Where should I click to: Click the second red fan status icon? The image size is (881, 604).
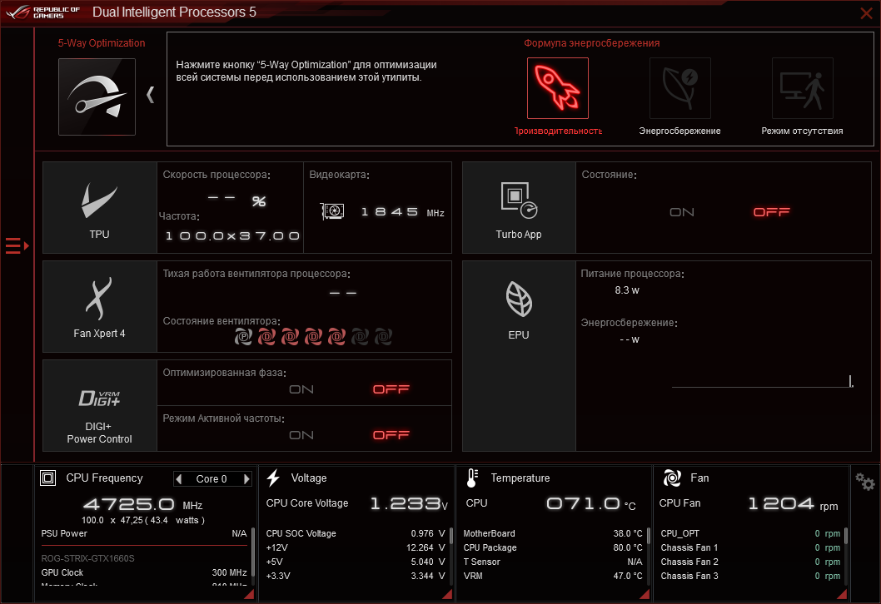pyautogui.click(x=267, y=337)
